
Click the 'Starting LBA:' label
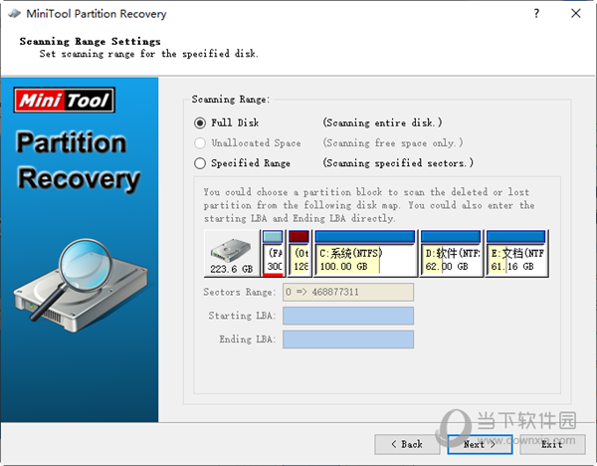[242, 316]
